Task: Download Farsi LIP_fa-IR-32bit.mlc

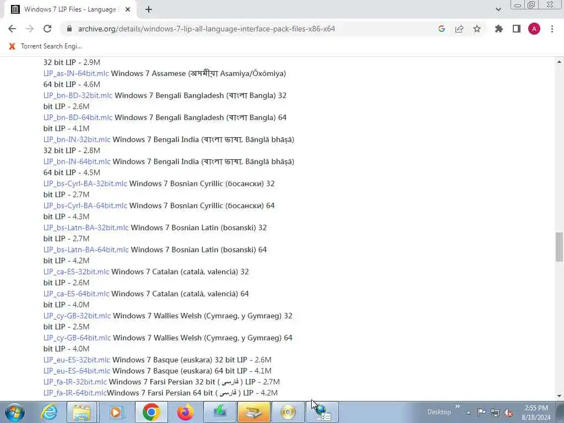Action: coord(75,382)
